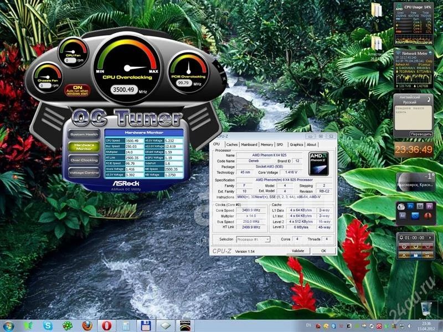Launch Lightroom from the launcher gadget

point(420,206)
